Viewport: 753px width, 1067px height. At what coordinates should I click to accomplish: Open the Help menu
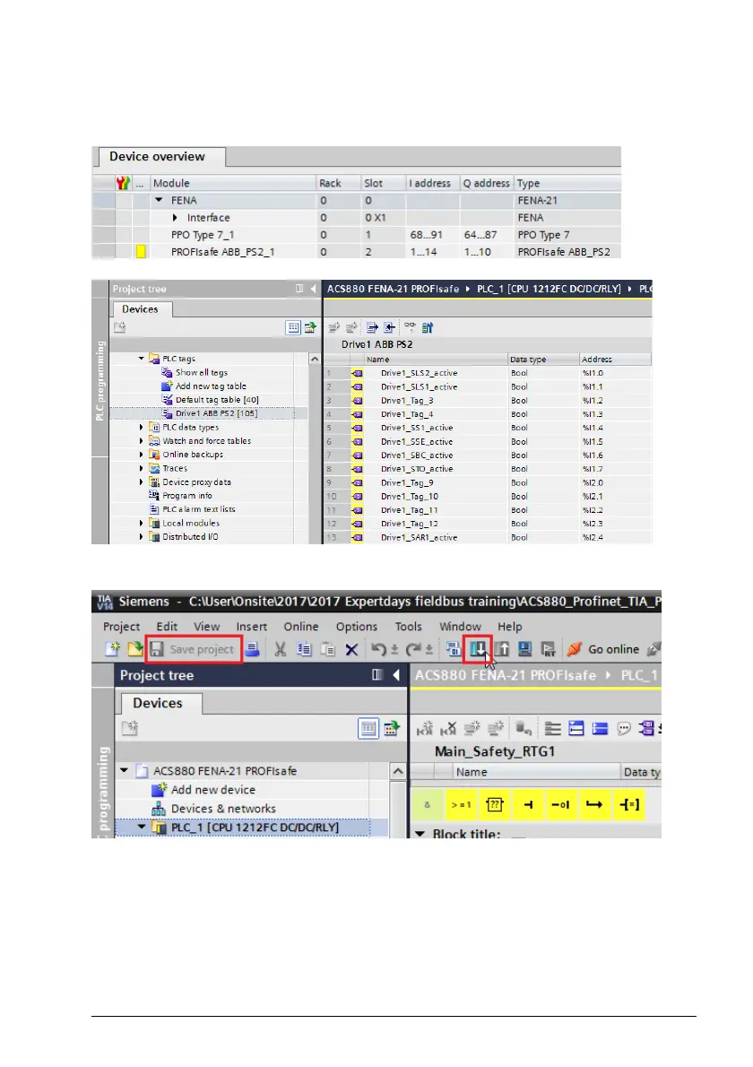(509, 627)
